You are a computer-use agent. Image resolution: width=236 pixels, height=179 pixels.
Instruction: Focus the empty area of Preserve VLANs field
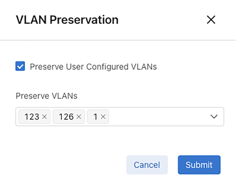coord(159,117)
